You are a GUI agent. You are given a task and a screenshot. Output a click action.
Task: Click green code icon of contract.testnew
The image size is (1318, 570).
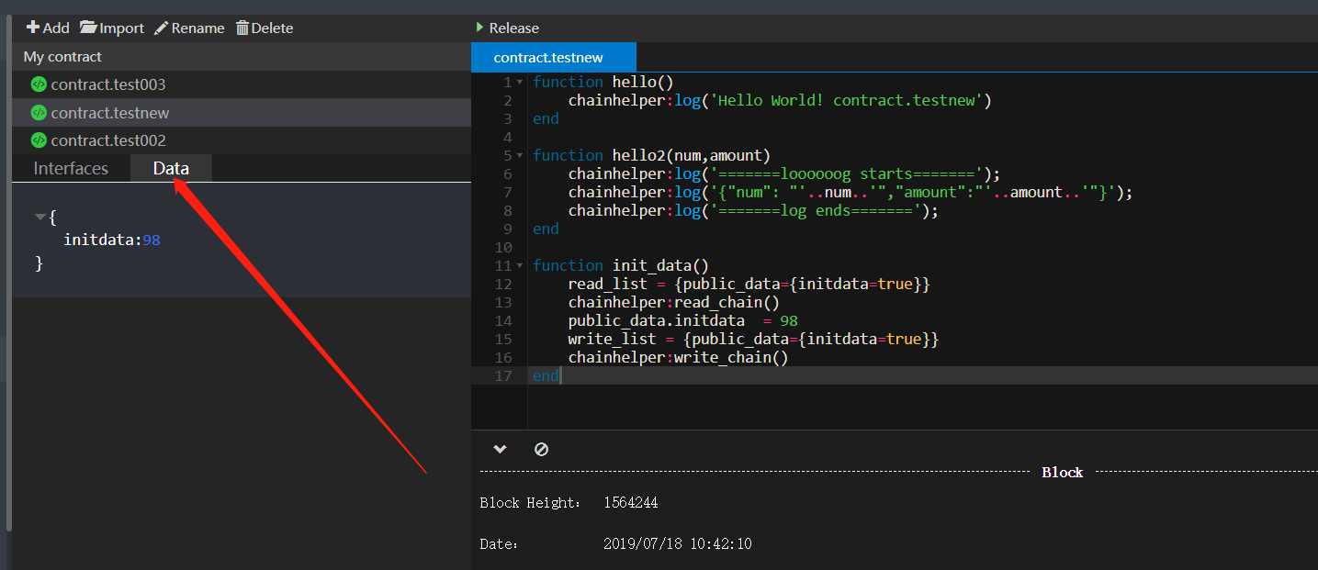pos(39,113)
